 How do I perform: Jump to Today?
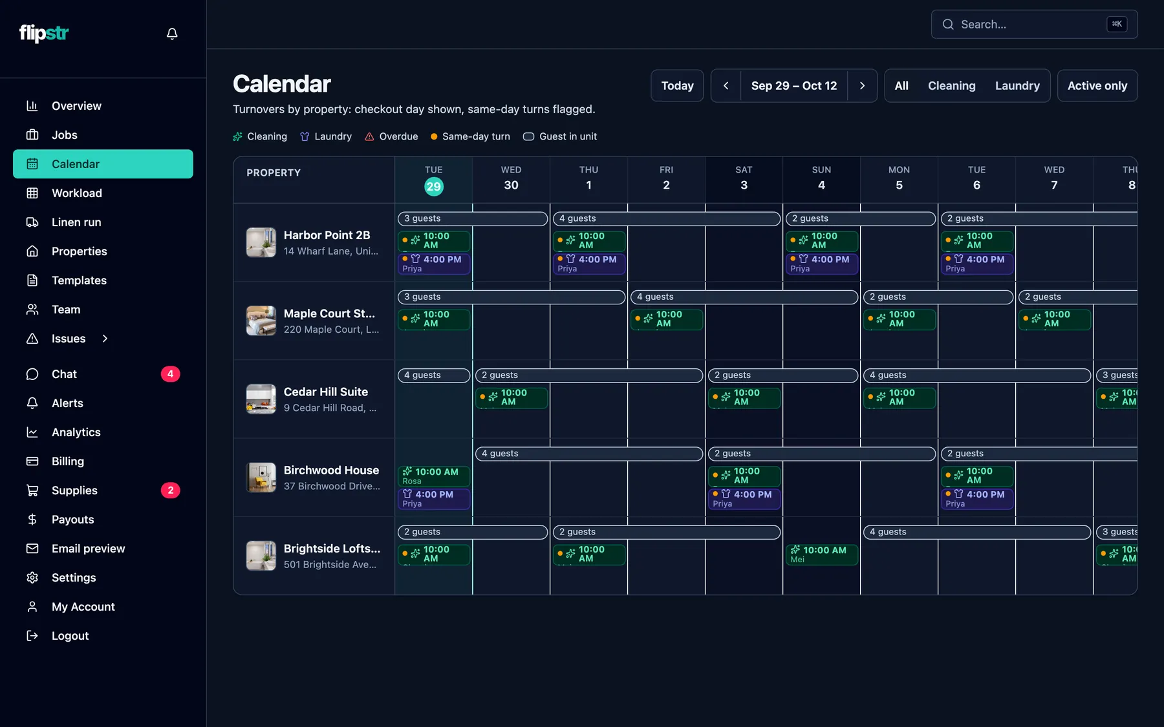click(x=677, y=86)
